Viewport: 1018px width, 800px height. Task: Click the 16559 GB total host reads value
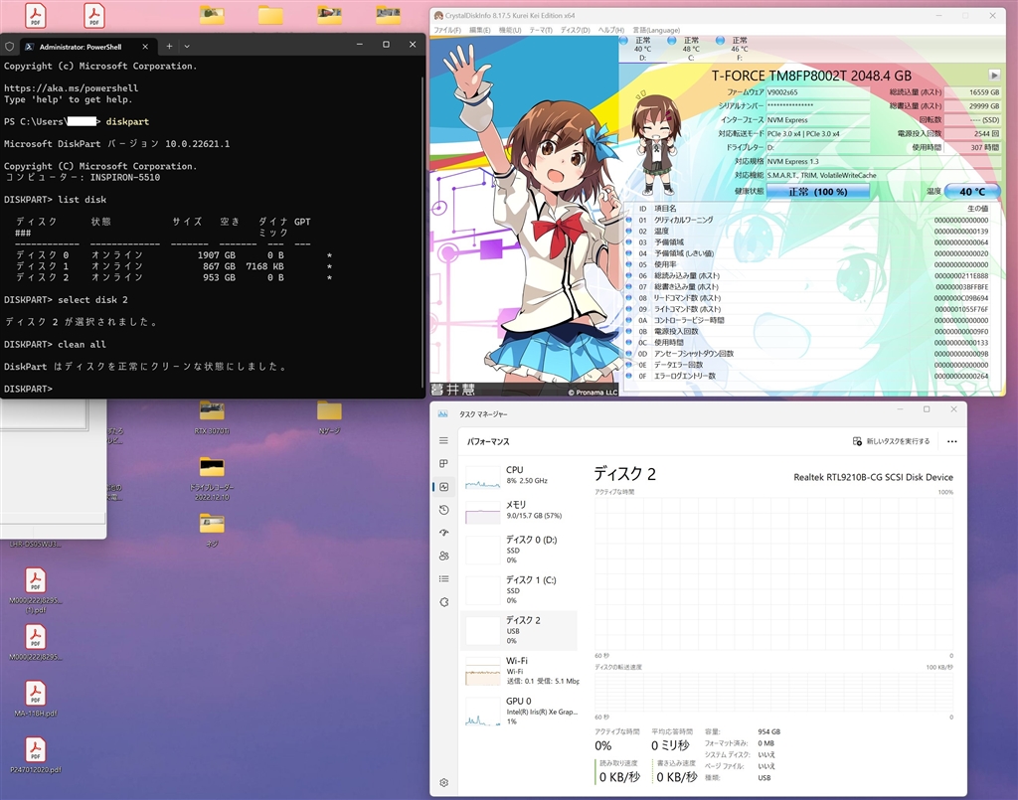tap(972, 92)
